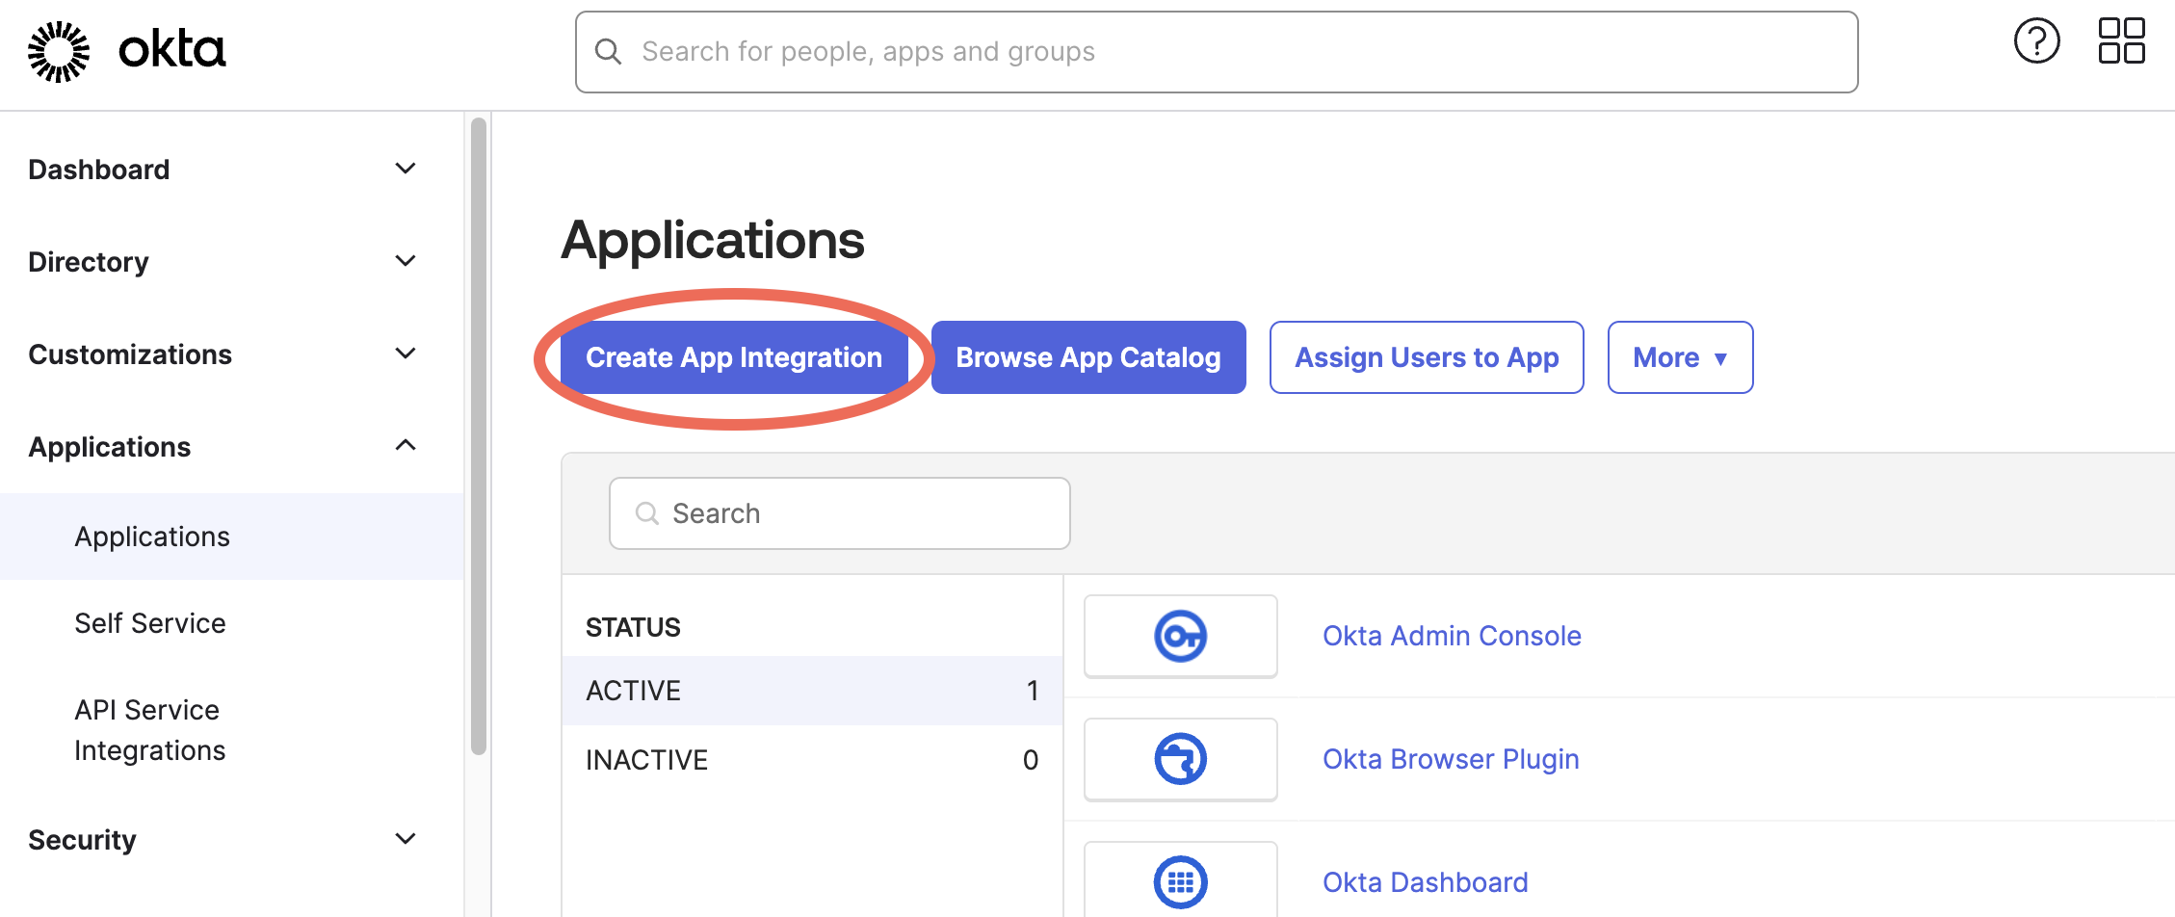This screenshot has height=917, width=2175.
Task: Click the STATUS filter heading
Action: click(633, 627)
